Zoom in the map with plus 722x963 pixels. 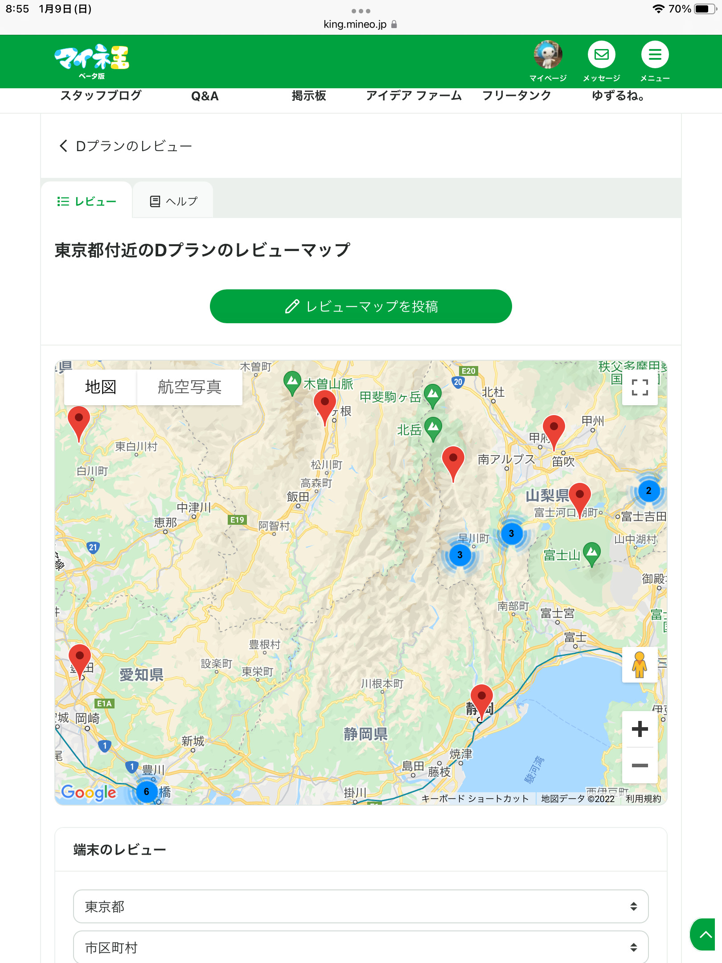coord(640,729)
